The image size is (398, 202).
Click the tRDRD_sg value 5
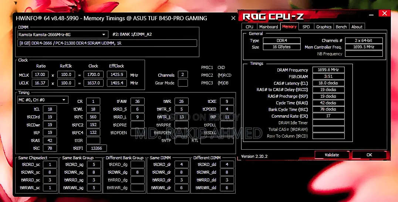click(94, 164)
